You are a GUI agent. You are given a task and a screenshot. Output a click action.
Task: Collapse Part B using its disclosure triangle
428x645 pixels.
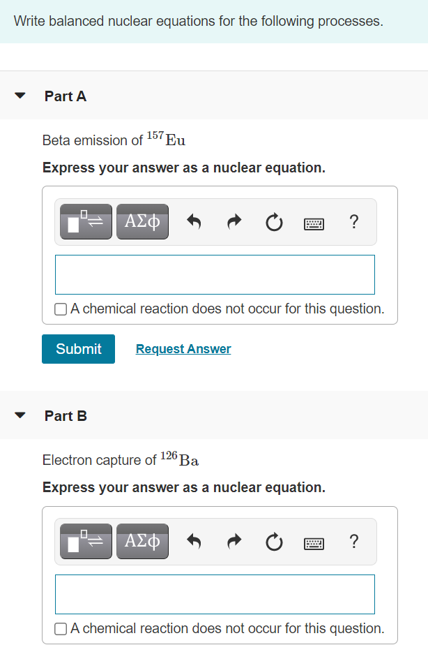pyautogui.click(x=20, y=415)
